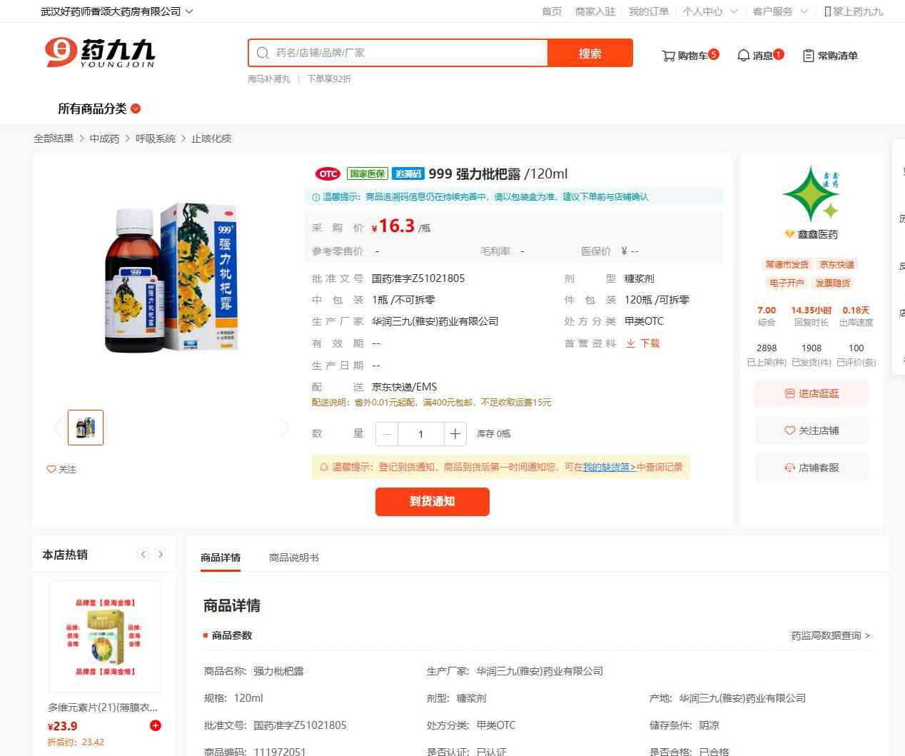Click the orange 到货通知 button

pos(433,501)
